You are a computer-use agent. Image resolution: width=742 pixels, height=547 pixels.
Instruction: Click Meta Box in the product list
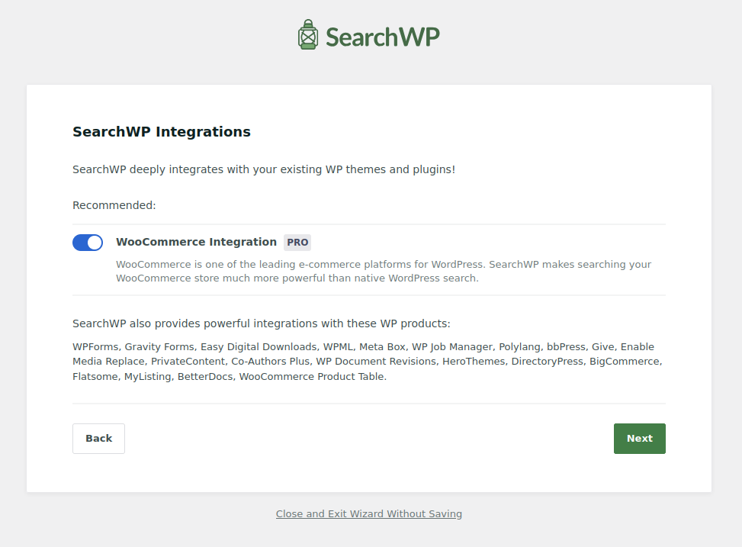[383, 346]
